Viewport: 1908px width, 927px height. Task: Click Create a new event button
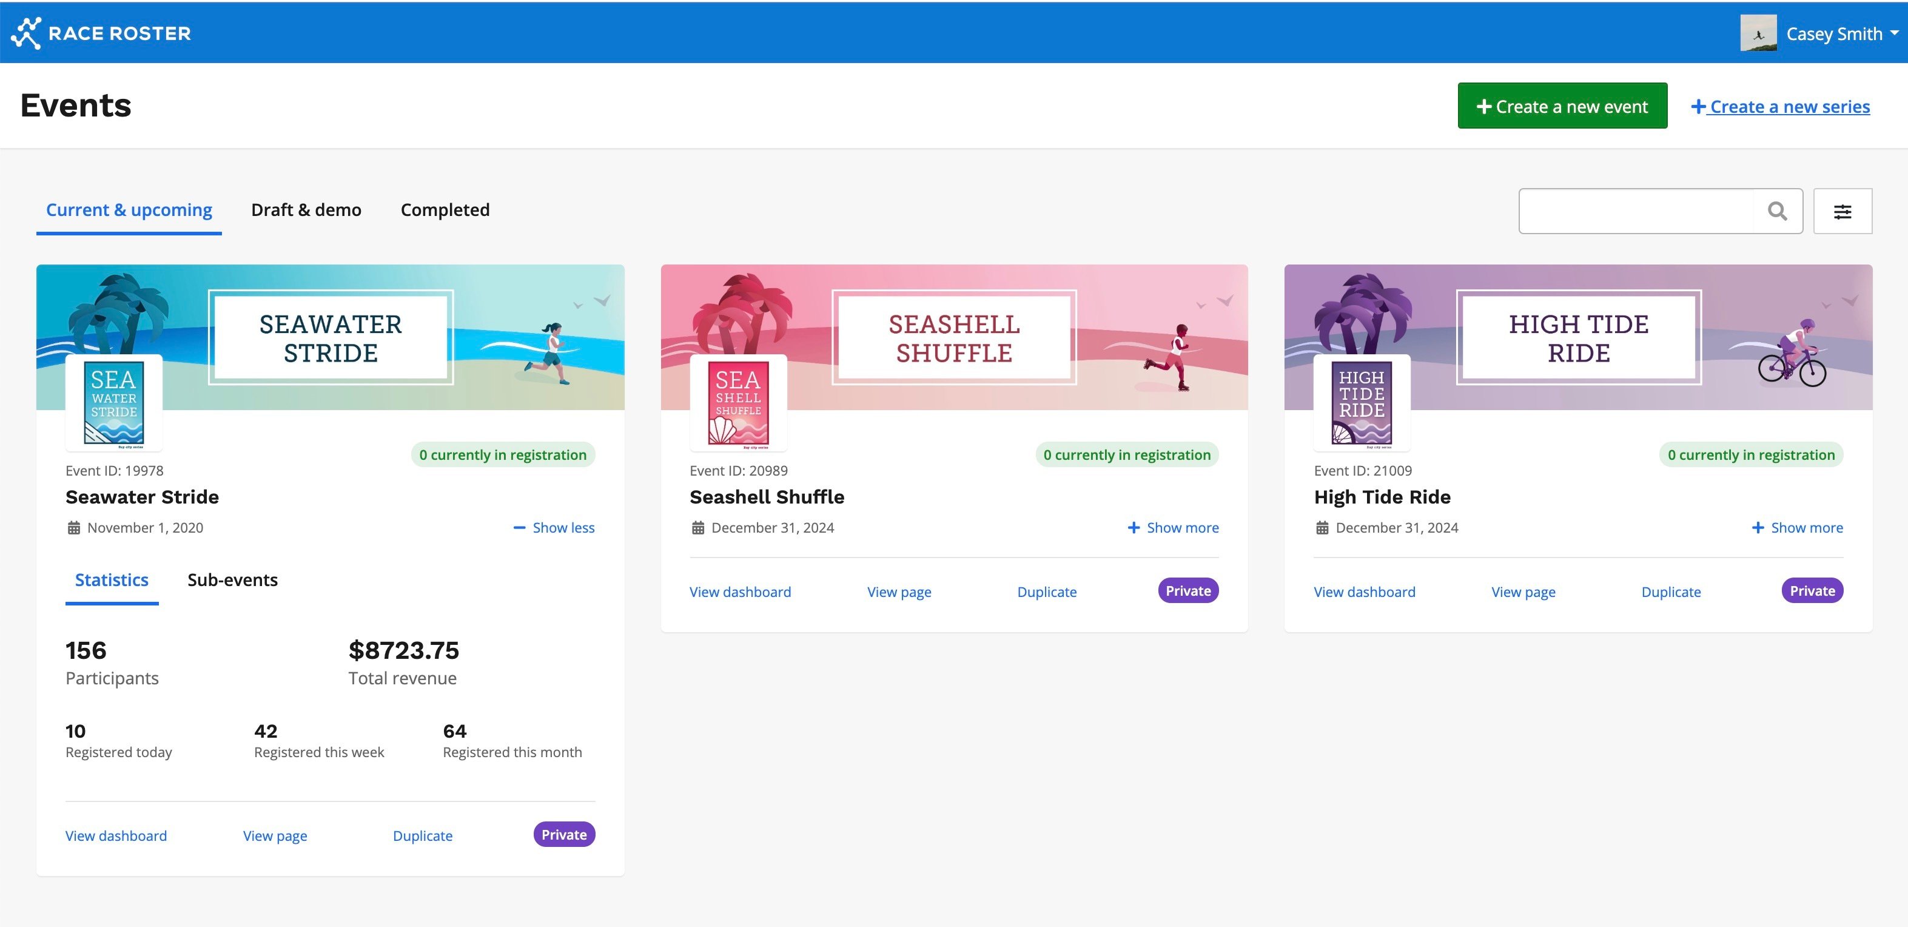(1562, 106)
